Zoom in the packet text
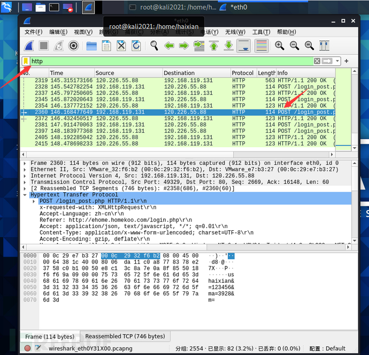This screenshot has width=369, height=355. 279,46
